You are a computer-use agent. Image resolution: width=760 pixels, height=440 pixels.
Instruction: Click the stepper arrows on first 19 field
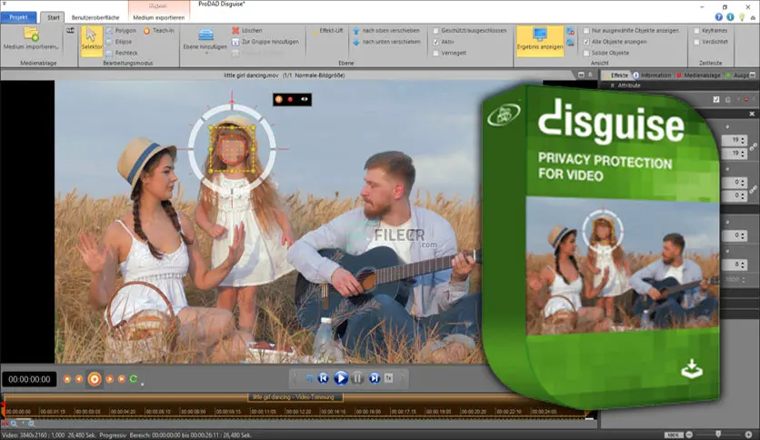(x=743, y=141)
